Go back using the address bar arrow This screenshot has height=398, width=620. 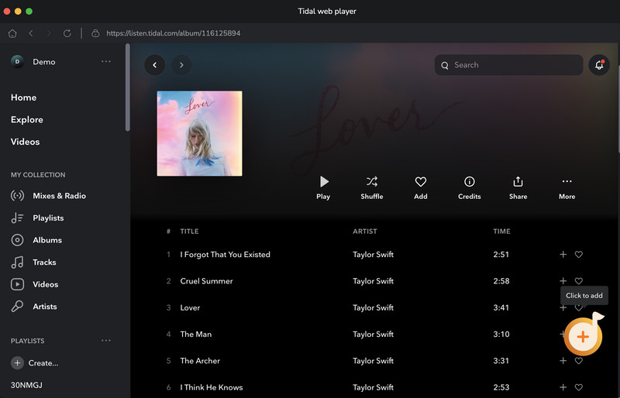click(x=31, y=33)
